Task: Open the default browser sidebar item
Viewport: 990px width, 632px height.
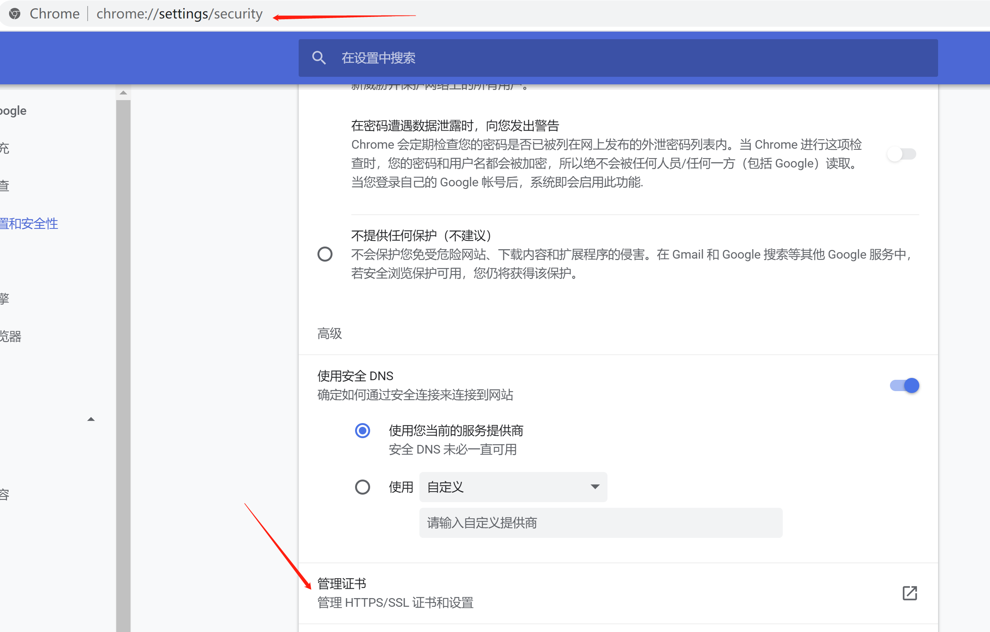Action: coord(11,337)
